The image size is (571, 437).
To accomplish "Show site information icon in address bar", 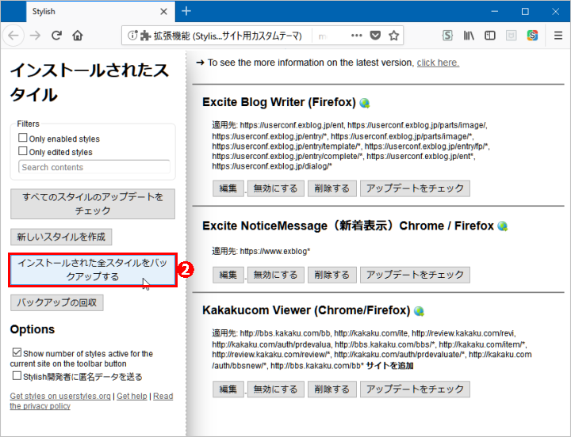I will pos(132,36).
